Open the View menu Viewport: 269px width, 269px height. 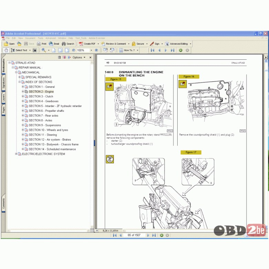coord(20,38)
